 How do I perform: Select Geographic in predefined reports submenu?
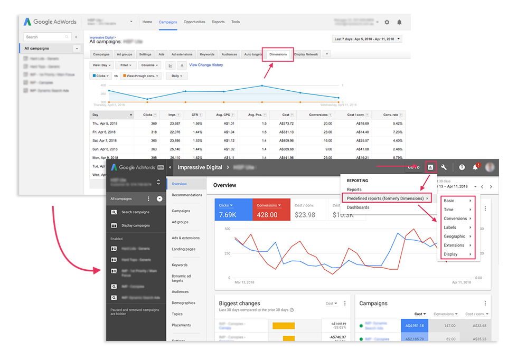pos(457,236)
